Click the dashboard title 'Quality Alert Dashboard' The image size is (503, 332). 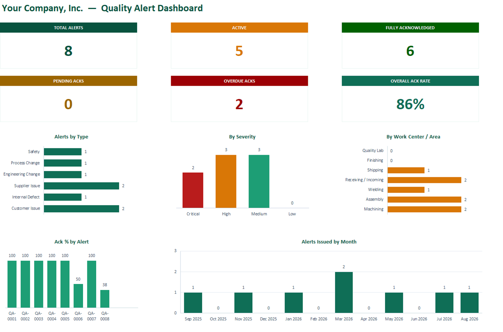(x=152, y=8)
